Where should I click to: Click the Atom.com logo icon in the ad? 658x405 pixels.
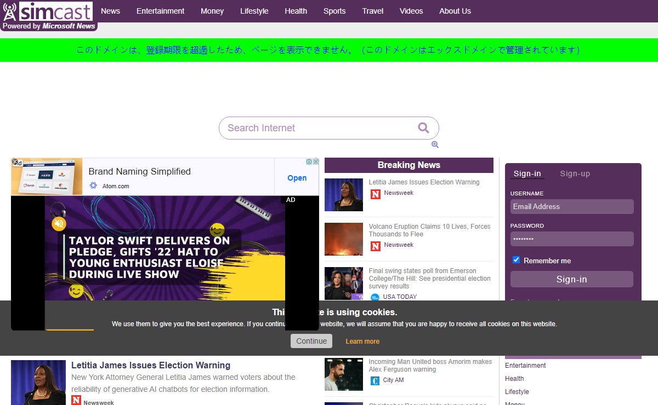point(94,186)
